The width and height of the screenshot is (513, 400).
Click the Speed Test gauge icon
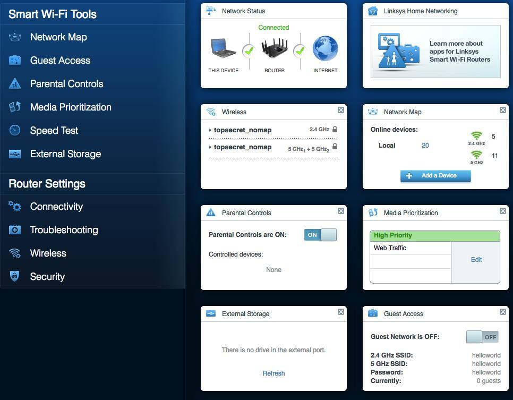tap(15, 131)
